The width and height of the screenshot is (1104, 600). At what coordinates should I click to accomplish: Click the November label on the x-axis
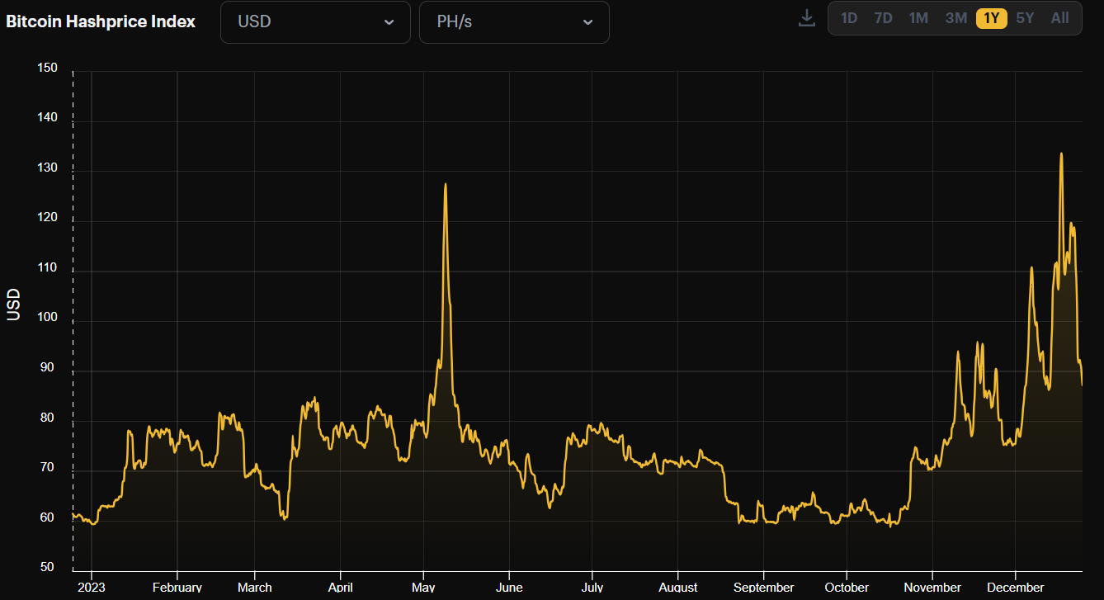[x=932, y=588]
